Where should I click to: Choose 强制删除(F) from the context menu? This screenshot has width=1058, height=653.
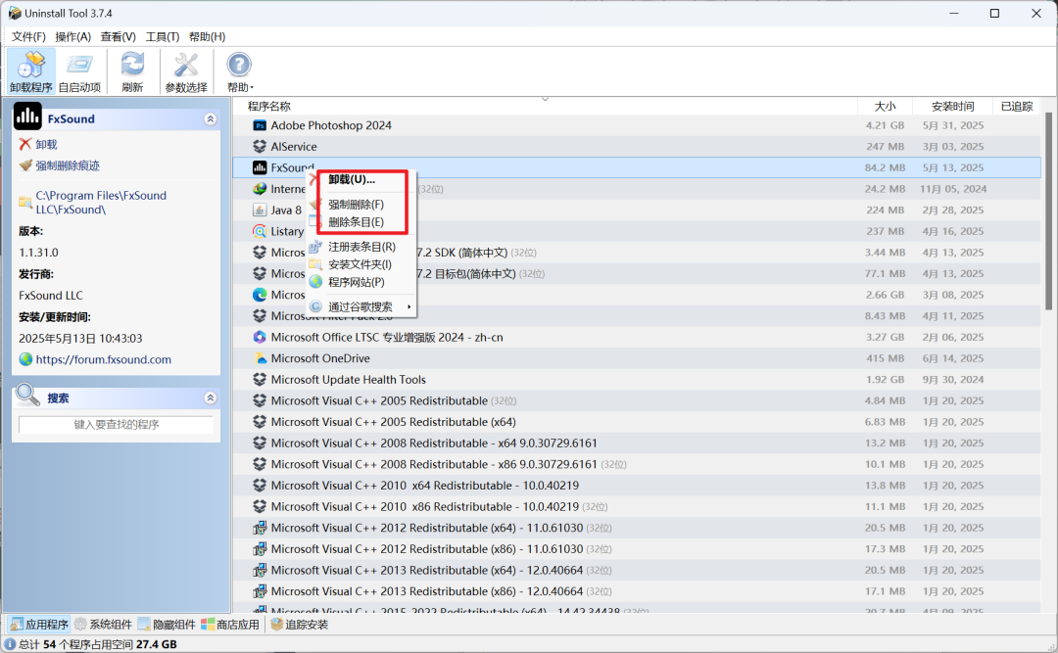click(357, 205)
